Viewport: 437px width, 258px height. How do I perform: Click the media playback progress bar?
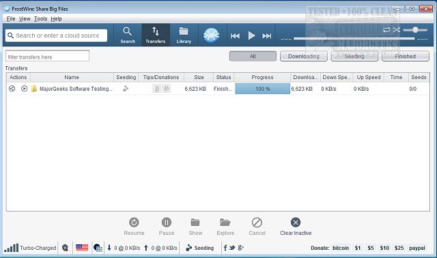(x=354, y=39)
